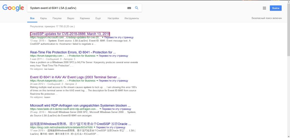The image size is (290, 138).
Task: Open Event ID 6041 in KAV result
Action: click(75, 77)
